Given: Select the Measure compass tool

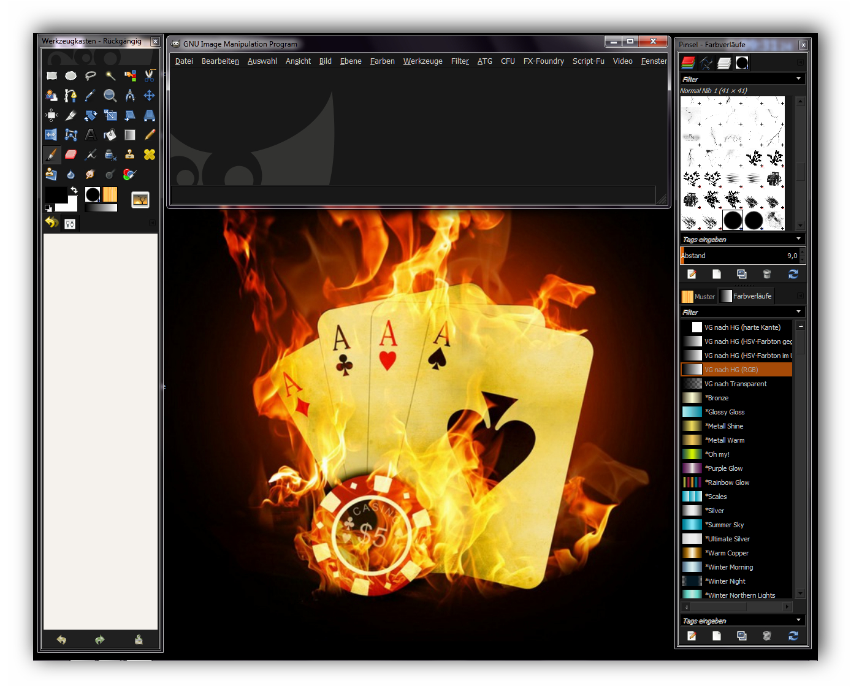Looking at the screenshot, I should pyautogui.click(x=130, y=96).
